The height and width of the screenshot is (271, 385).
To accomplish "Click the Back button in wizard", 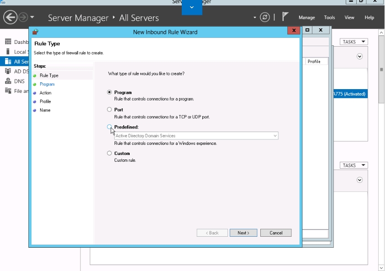I will [x=212, y=233].
